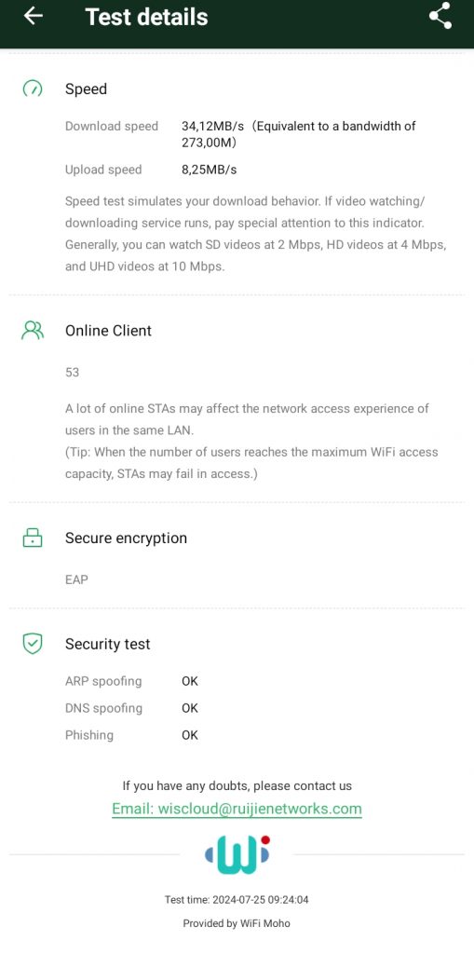
Task: Tap the Phishing OK result
Action: click(x=190, y=734)
